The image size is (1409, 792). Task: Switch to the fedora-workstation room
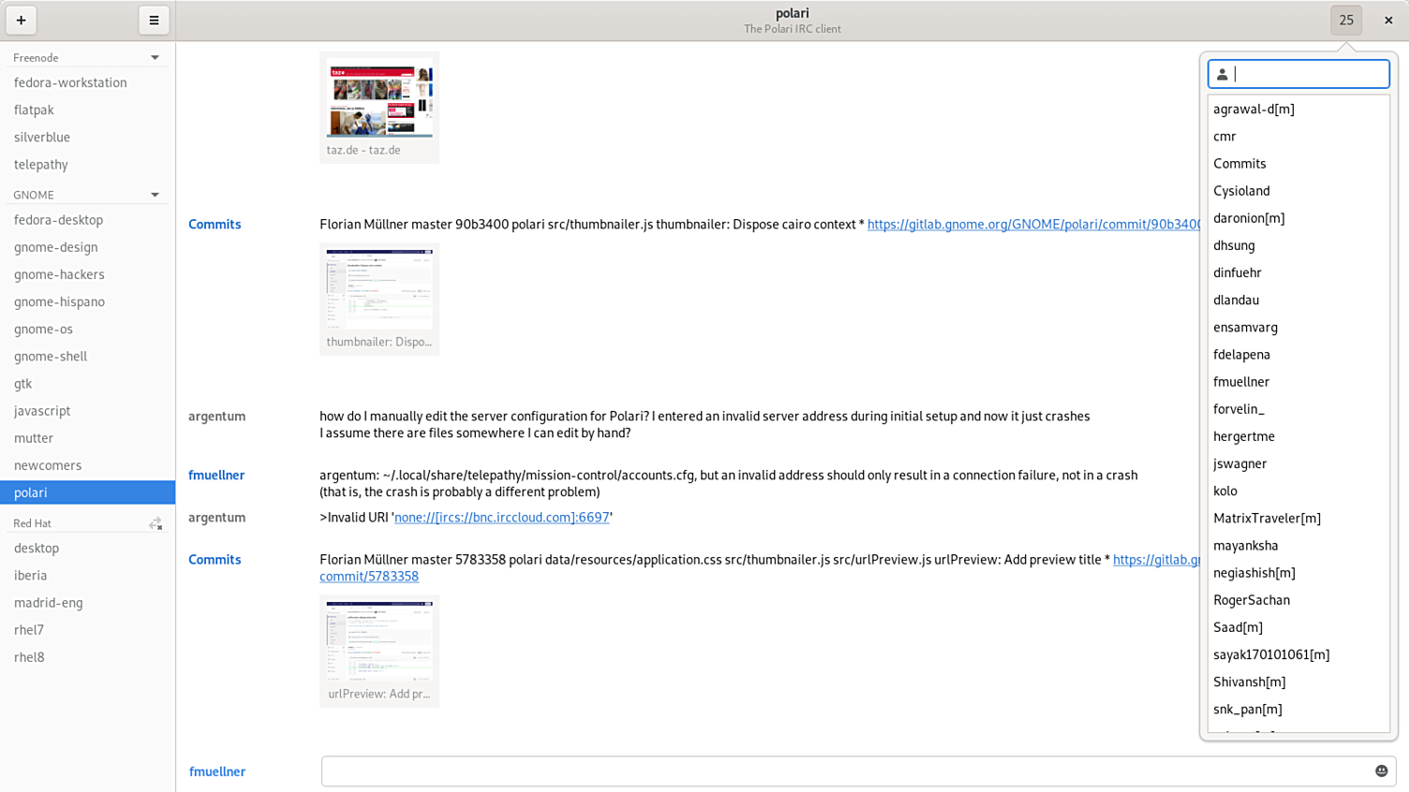70,82
